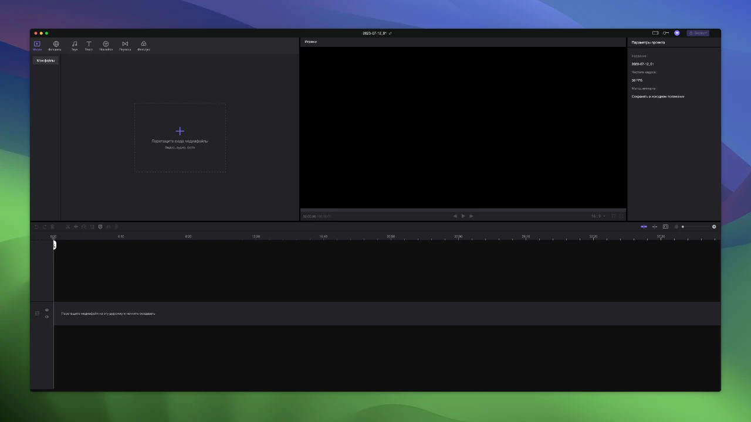This screenshot has width=751, height=422.
Task: Click the split (scissors) tool in timeline toolbar
Action: (67, 227)
